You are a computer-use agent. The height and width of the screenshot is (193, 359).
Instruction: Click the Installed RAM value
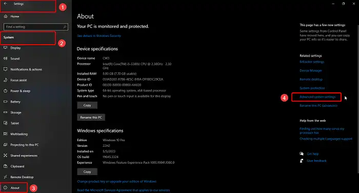pyautogui.click(x=119, y=74)
